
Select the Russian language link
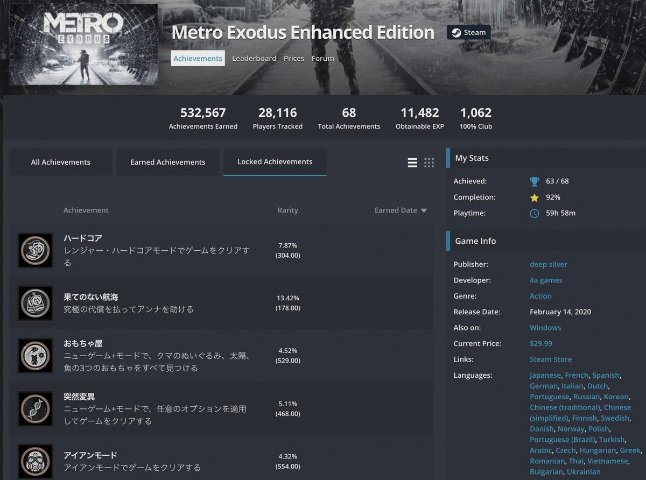586,397
